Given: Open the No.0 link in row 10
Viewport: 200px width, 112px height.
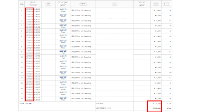Looking at the screenshot, I should pos(61,56).
